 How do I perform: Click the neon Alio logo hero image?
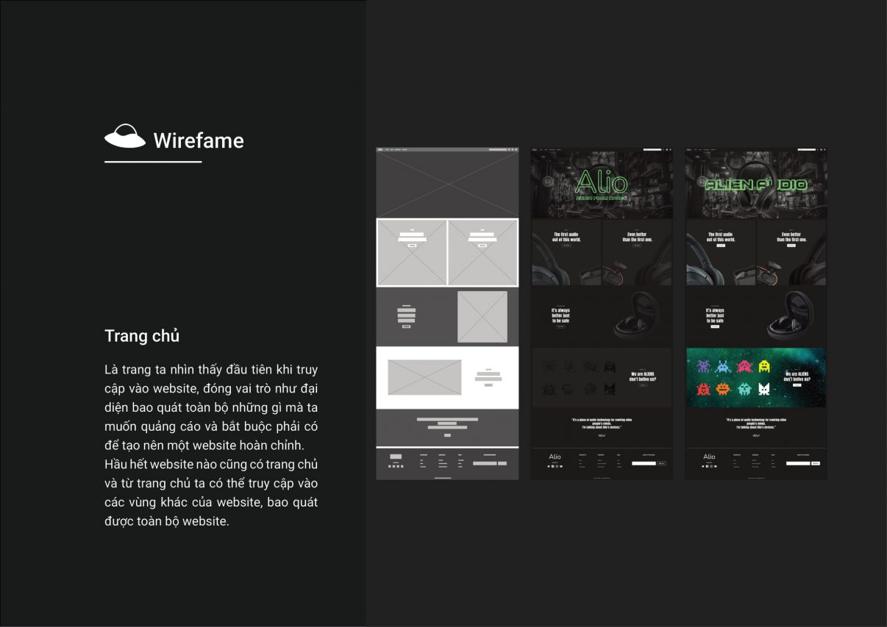click(x=602, y=184)
